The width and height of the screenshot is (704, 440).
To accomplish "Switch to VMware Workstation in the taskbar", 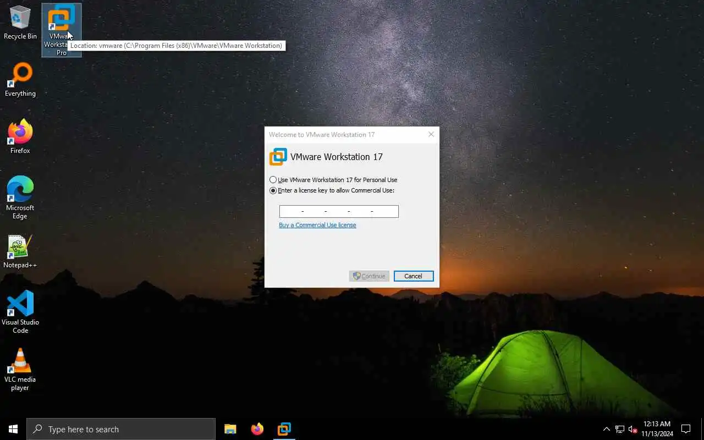I will 284,429.
